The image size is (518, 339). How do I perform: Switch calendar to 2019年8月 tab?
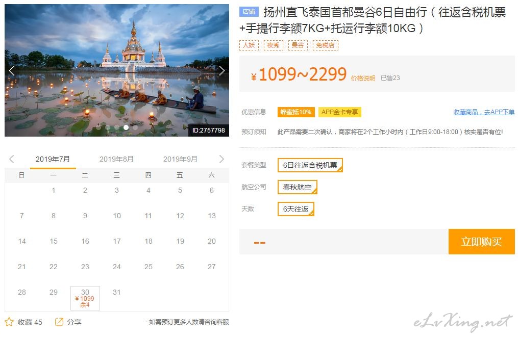coord(117,159)
